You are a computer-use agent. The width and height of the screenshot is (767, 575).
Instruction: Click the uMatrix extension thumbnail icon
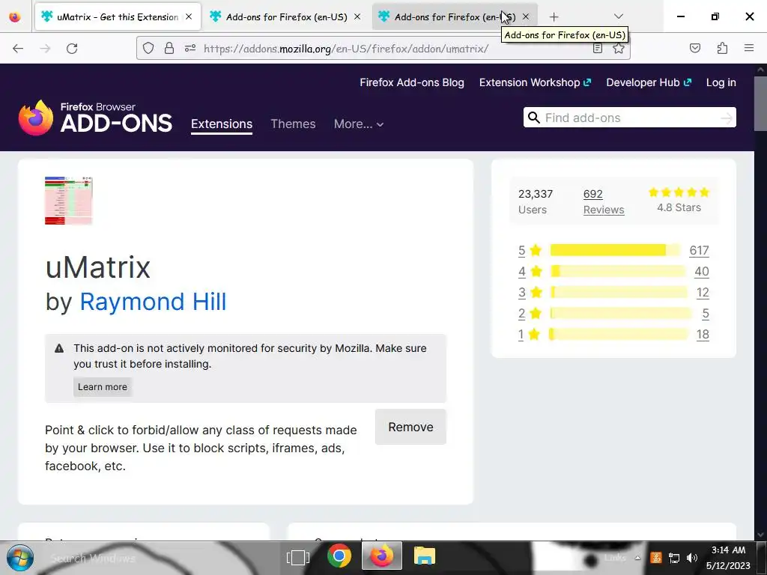68,201
